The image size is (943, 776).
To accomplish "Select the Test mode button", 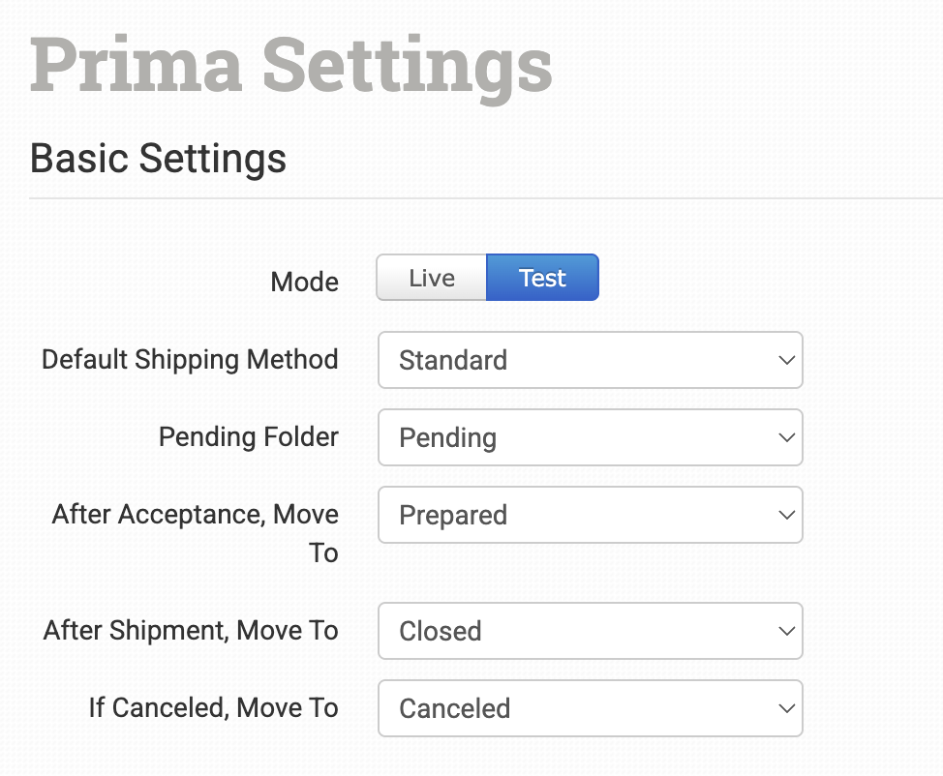I will pyautogui.click(x=542, y=278).
